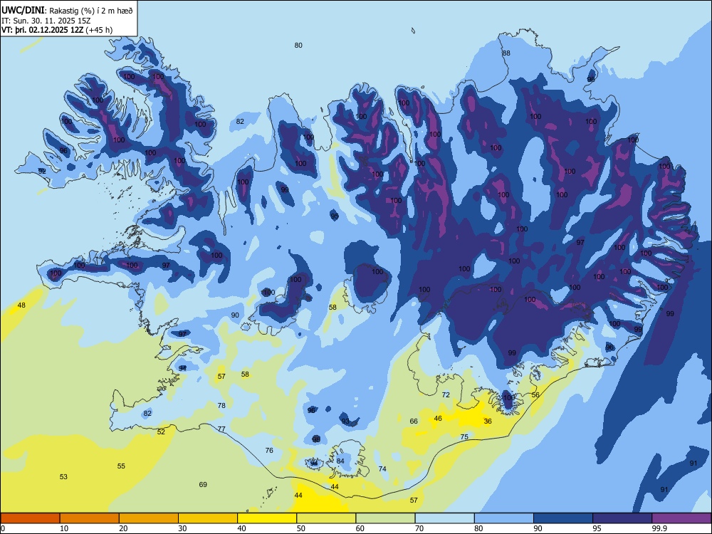Click the map value 46 in the southeast

(x=438, y=419)
